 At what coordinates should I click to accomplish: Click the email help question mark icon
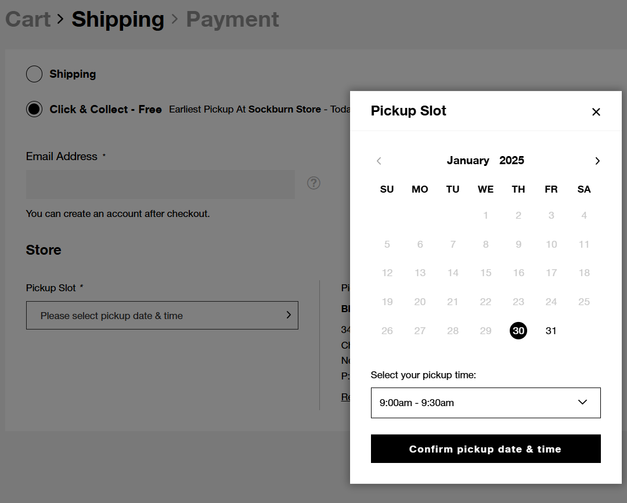tap(313, 183)
